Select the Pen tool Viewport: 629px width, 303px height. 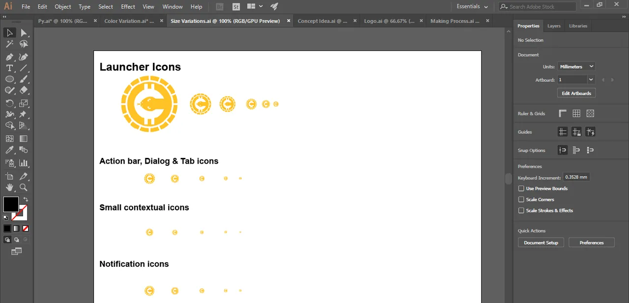(x=9, y=56)
